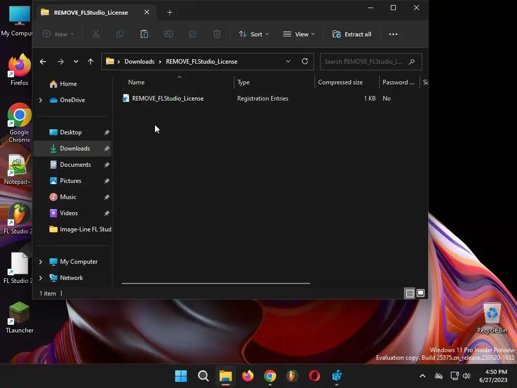Open the View dropdown menu
517x388 pixels.
299,34
